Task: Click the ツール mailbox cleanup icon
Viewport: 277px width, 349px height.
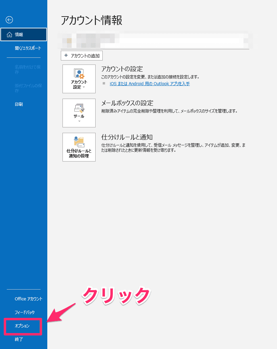Action: tap(79, 107)
